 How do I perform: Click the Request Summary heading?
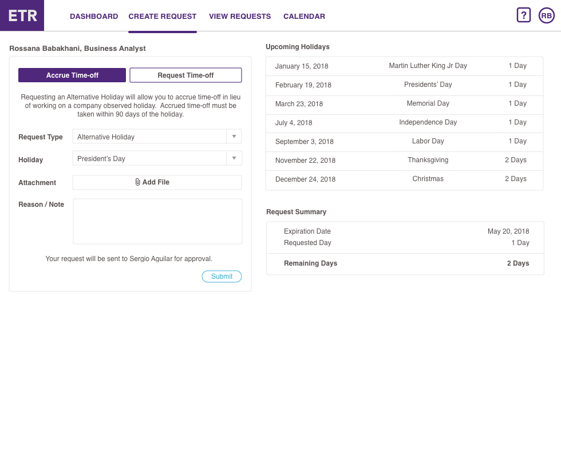click(297, 212)
